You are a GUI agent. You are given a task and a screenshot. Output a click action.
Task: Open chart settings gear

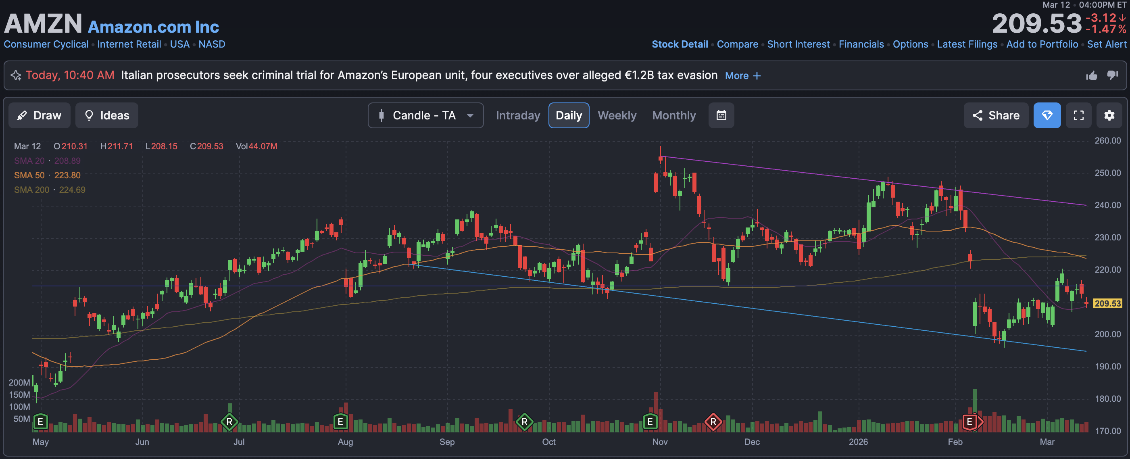[1109, 115]
